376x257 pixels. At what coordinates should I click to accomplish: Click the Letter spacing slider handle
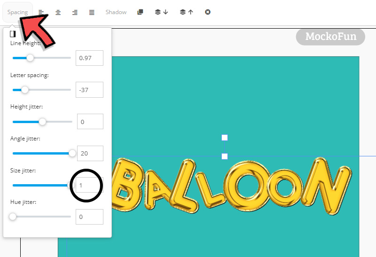tap(25, 90)
